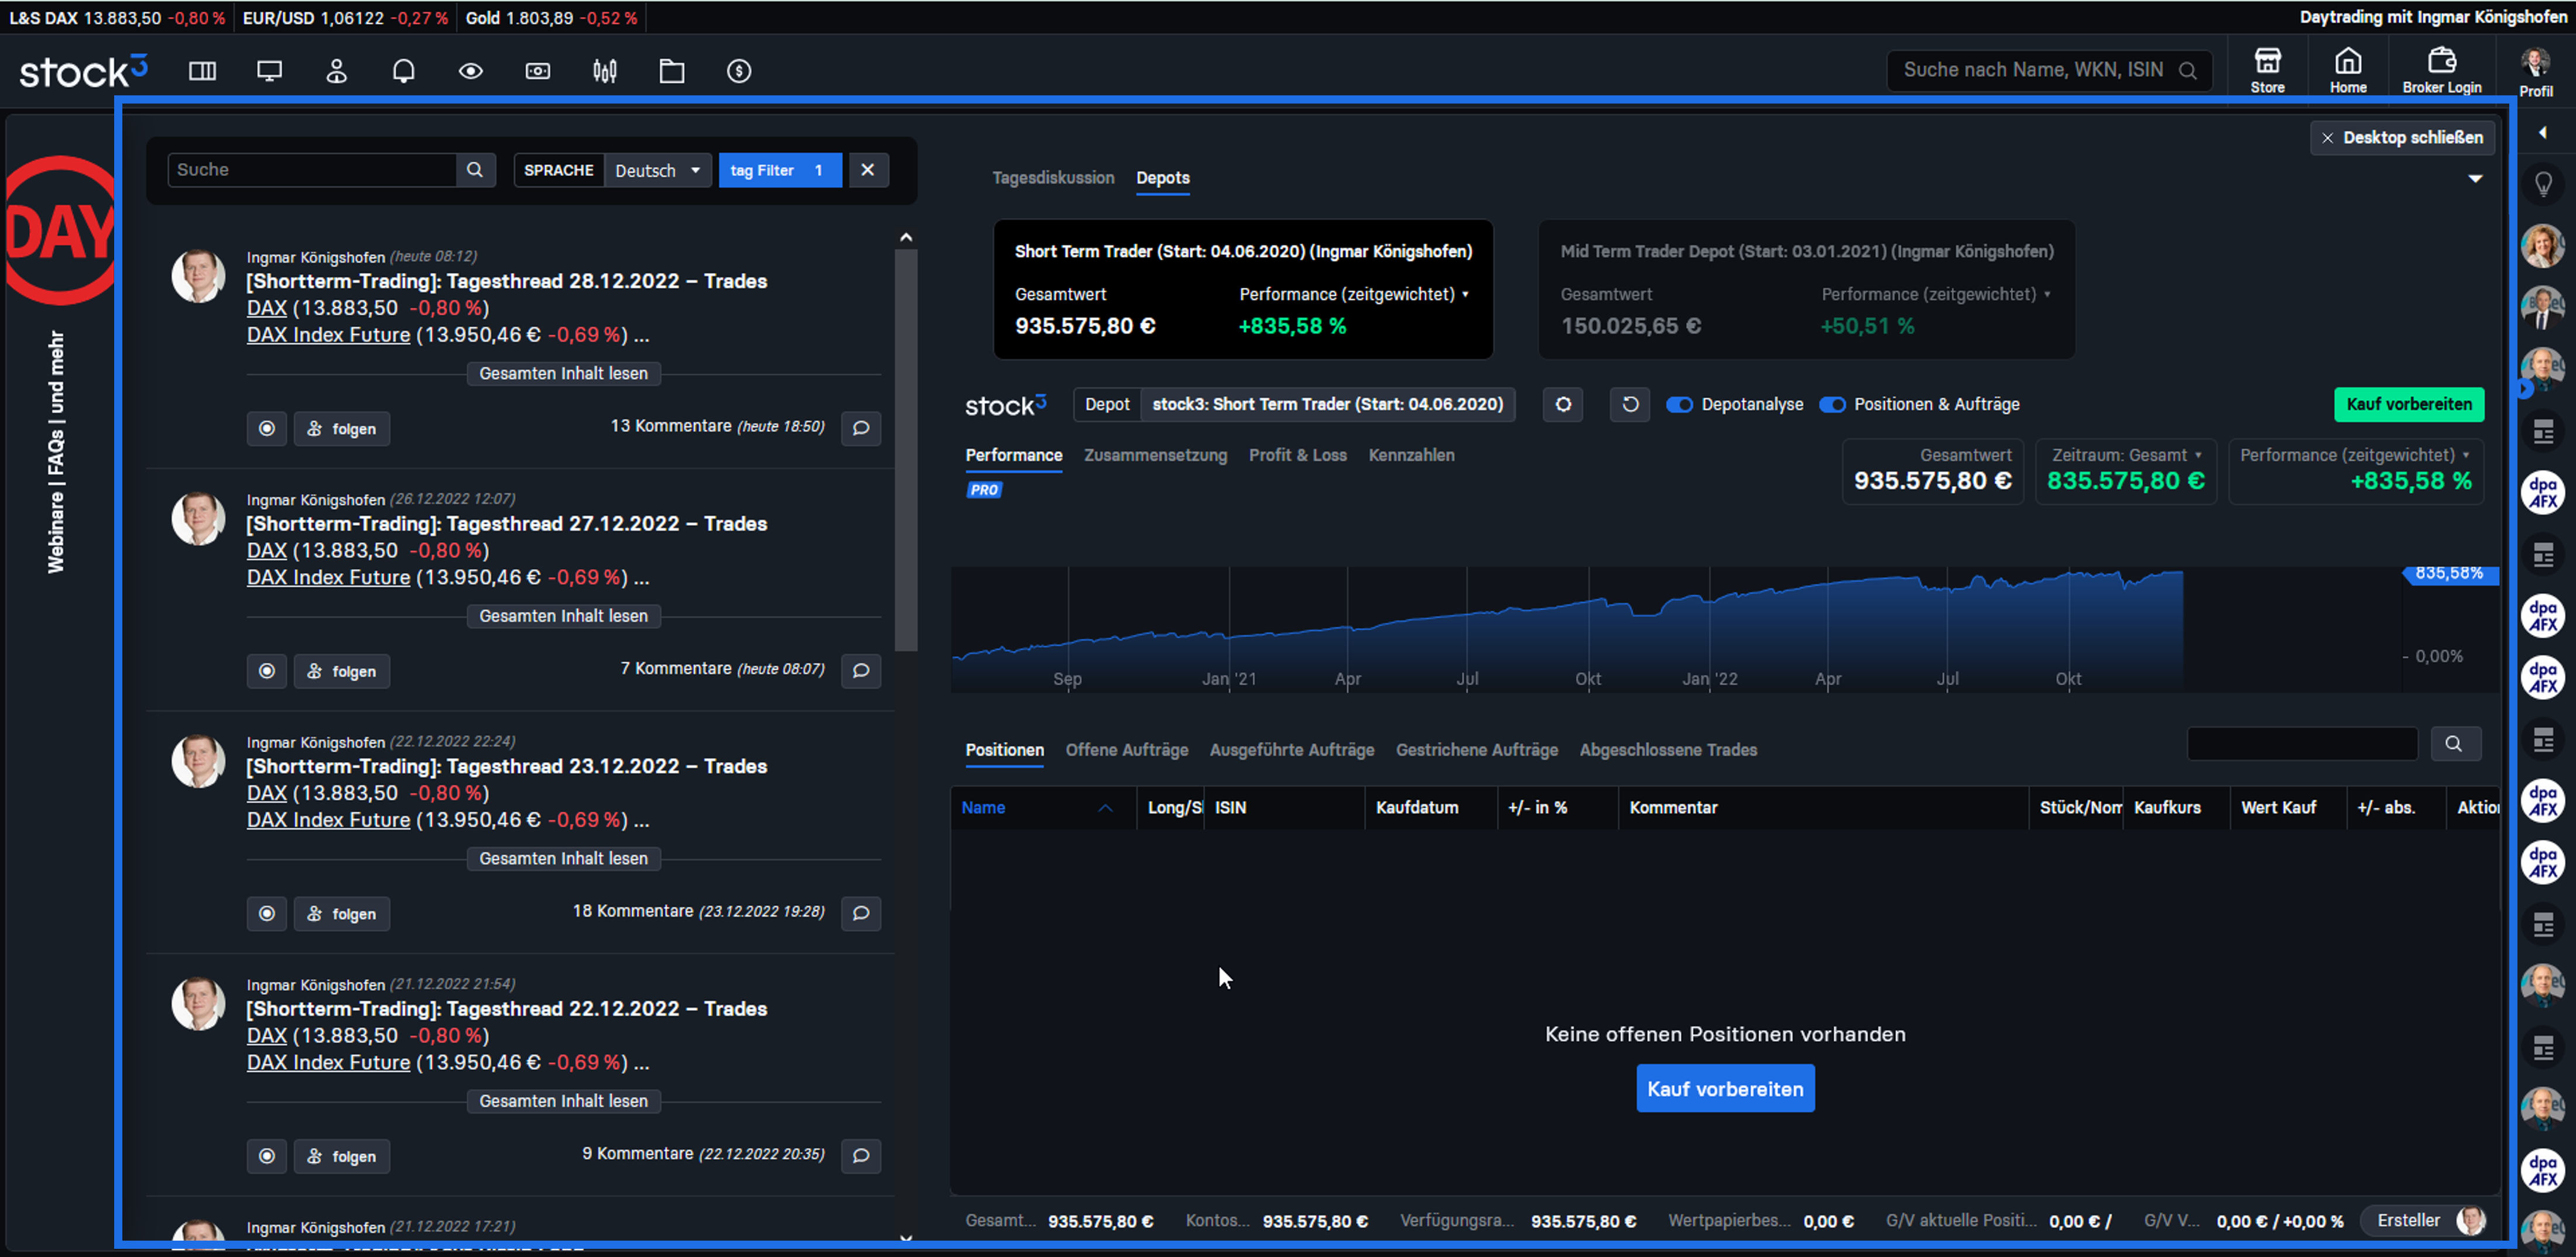This screenshot has height=1257, width=2576.
Task: Open Mid Term Trader performance type dropdown
Action: 1936,295
